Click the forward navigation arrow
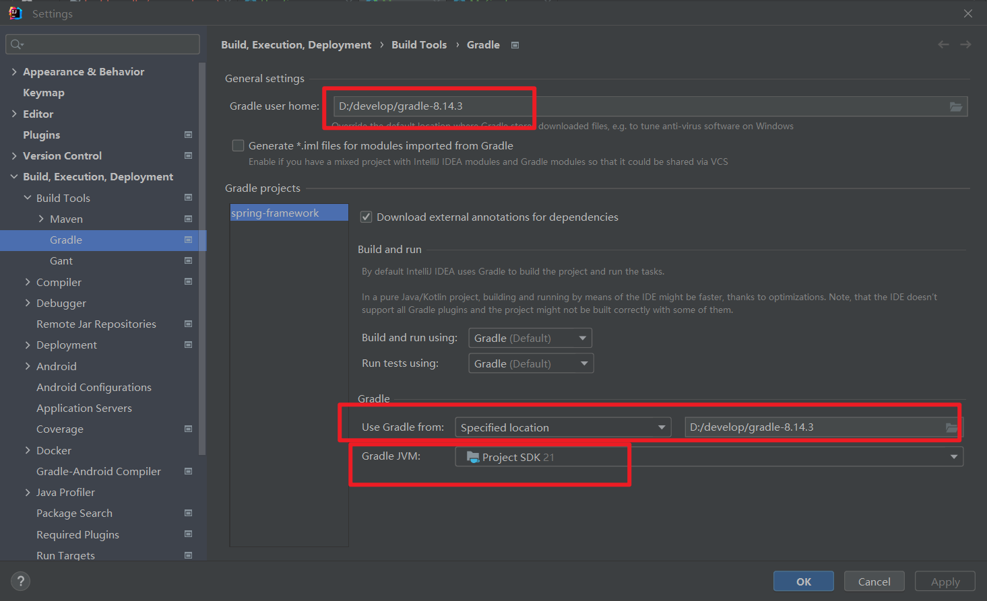The height and width of the screenshot is (601, 987). 965,44
